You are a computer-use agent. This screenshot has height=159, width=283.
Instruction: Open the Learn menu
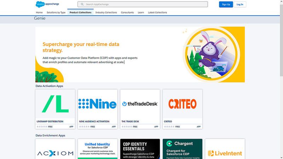pyautogui.click(x=141, y=12)
